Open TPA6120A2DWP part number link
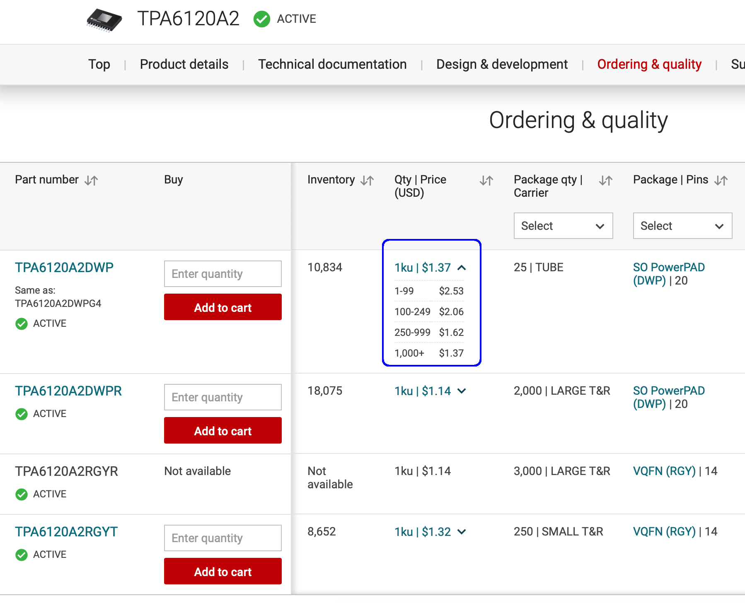 point(64,268)
